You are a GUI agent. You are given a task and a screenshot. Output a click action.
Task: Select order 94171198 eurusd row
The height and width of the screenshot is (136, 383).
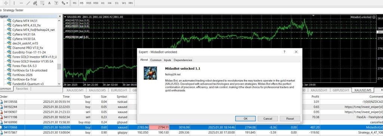[191, 117]
